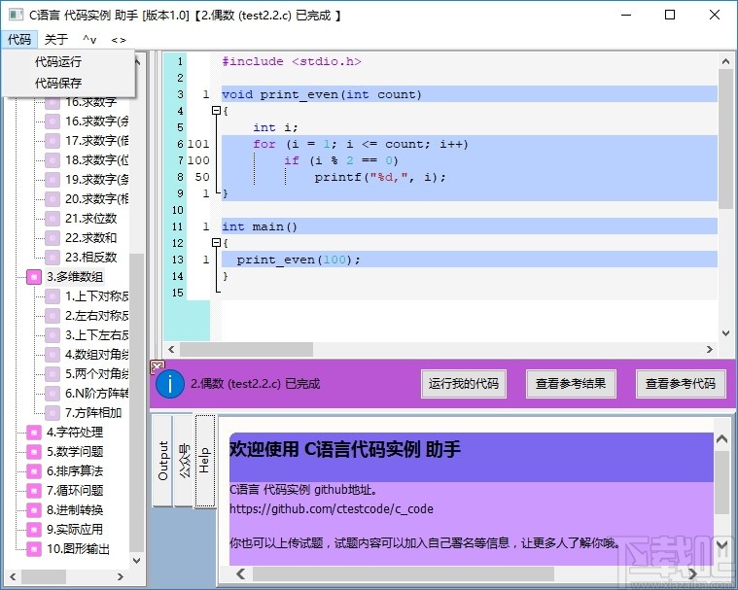Click the 查看参考代码 button
Image resolution: width=738 pixels, height=590 pixels.
tap(680, 384)
